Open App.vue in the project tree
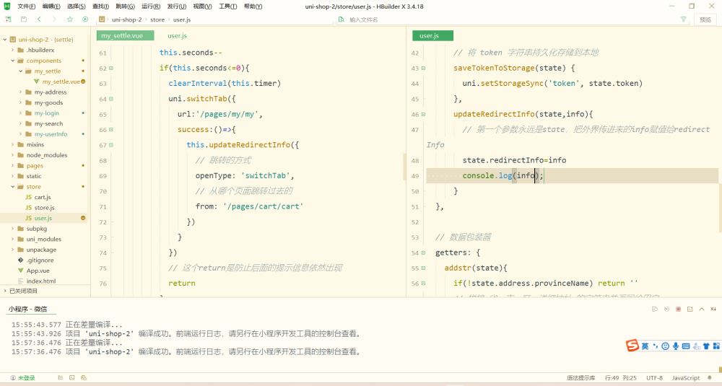 (38, 271)
